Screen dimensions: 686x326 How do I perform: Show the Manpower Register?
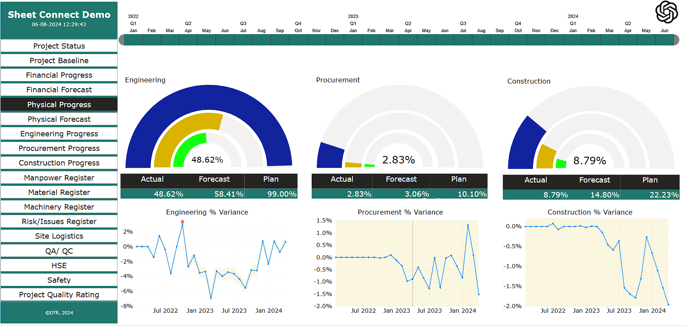59,178
